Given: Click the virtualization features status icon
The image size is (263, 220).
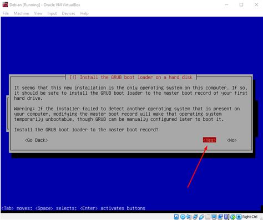Looking at the screenshot, I should click(x=226, y=217).
